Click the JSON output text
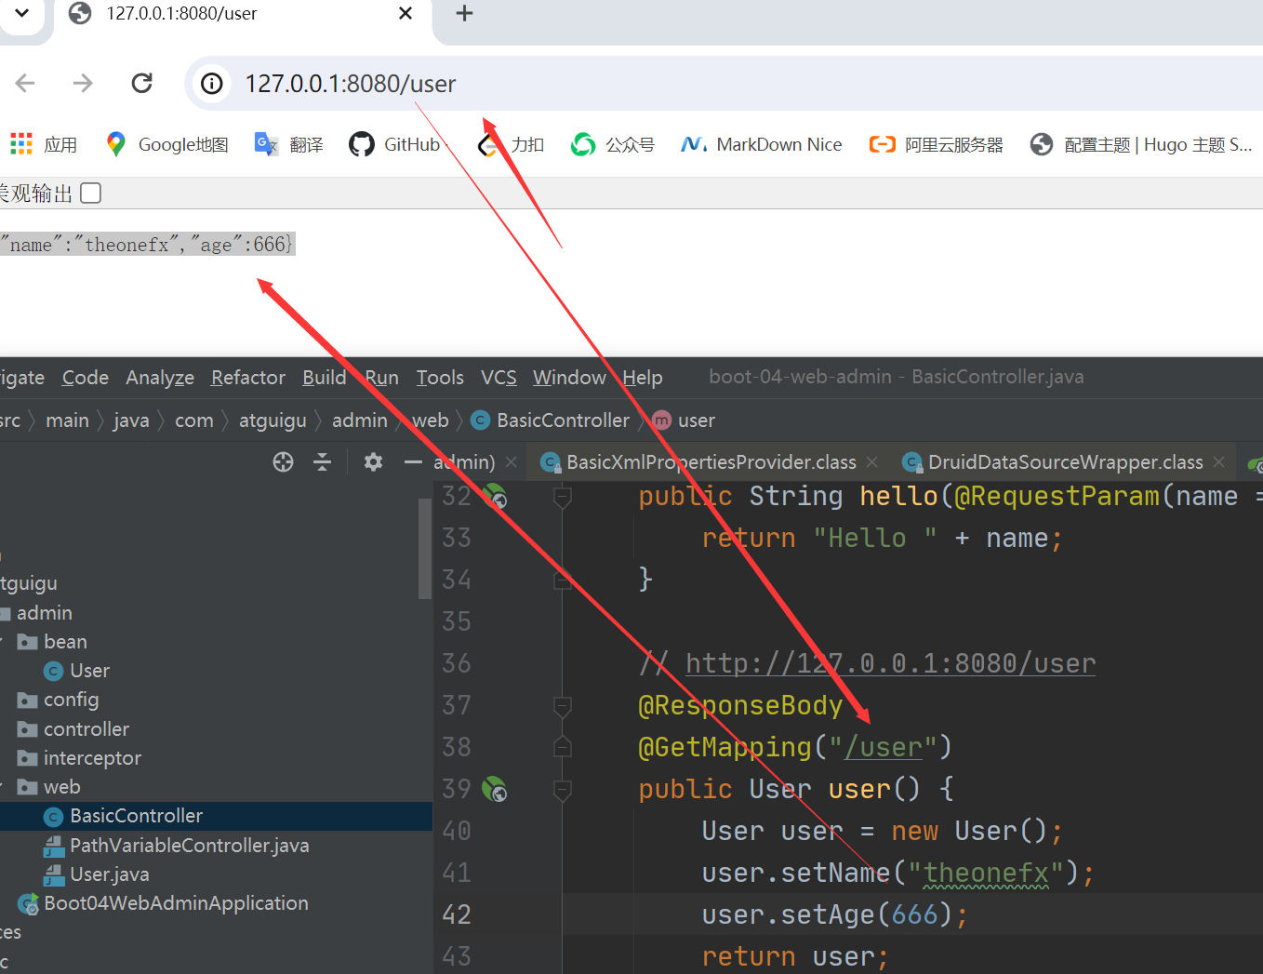 [147, 244]
